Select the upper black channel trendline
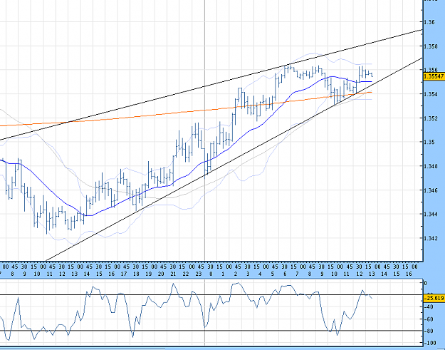The height and width of the screenshot is (350, 445). (211, 84)
